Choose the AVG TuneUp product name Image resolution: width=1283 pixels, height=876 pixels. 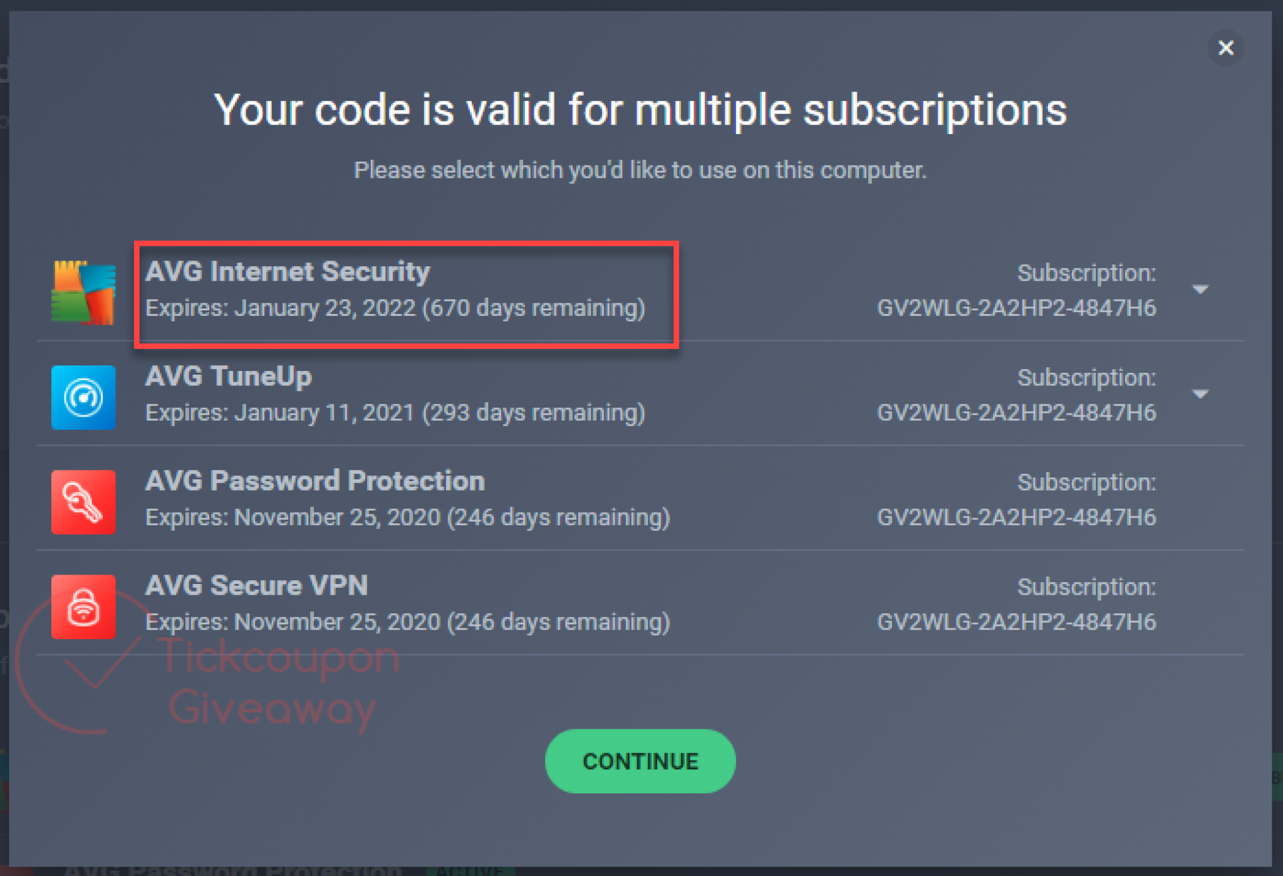coord(229,377)
